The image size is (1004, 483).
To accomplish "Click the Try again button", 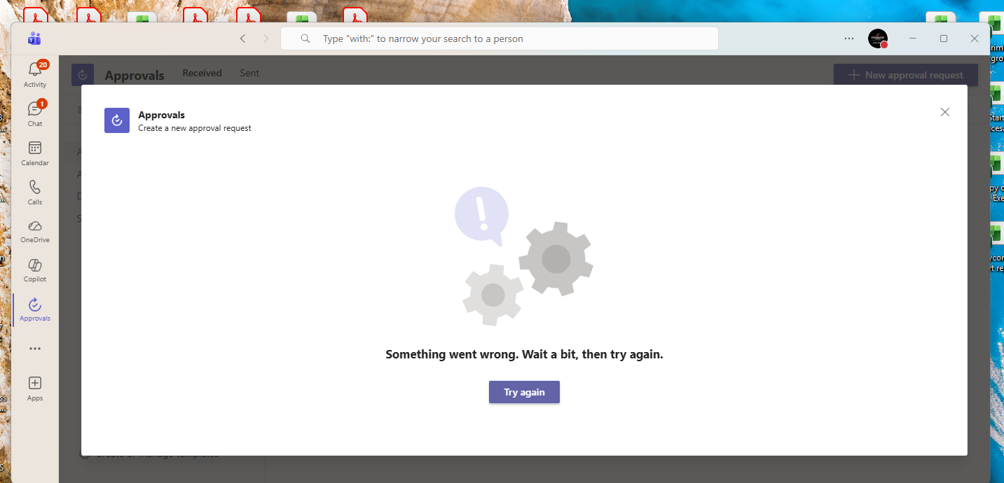I will [x=524, y=392].
